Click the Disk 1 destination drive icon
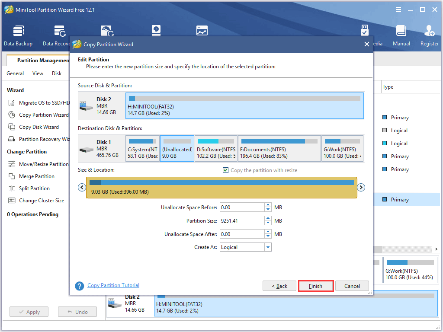Viewport: 443px width, 332px height. pos(86,149)
